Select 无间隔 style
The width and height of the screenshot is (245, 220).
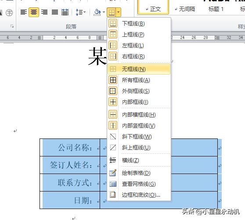pyautogui.click(x=185, y=9)
